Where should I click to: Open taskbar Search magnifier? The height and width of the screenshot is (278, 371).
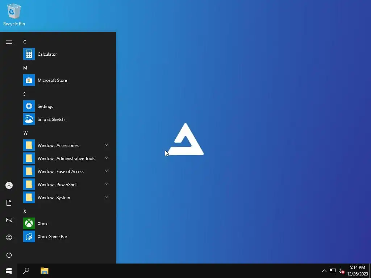26,271
